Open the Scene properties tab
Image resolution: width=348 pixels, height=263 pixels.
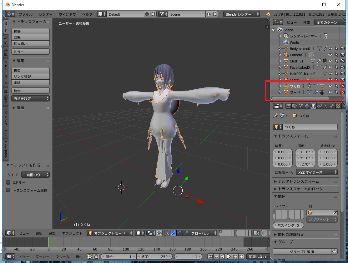[x=301, y=106]
